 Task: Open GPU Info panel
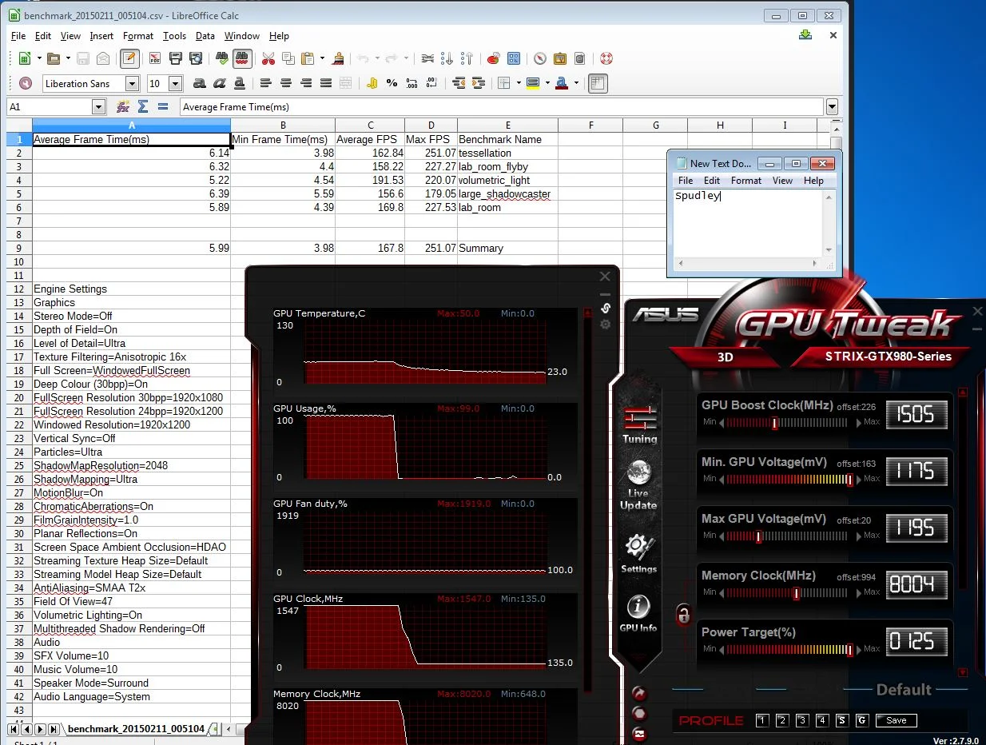(x=638, y=614)
